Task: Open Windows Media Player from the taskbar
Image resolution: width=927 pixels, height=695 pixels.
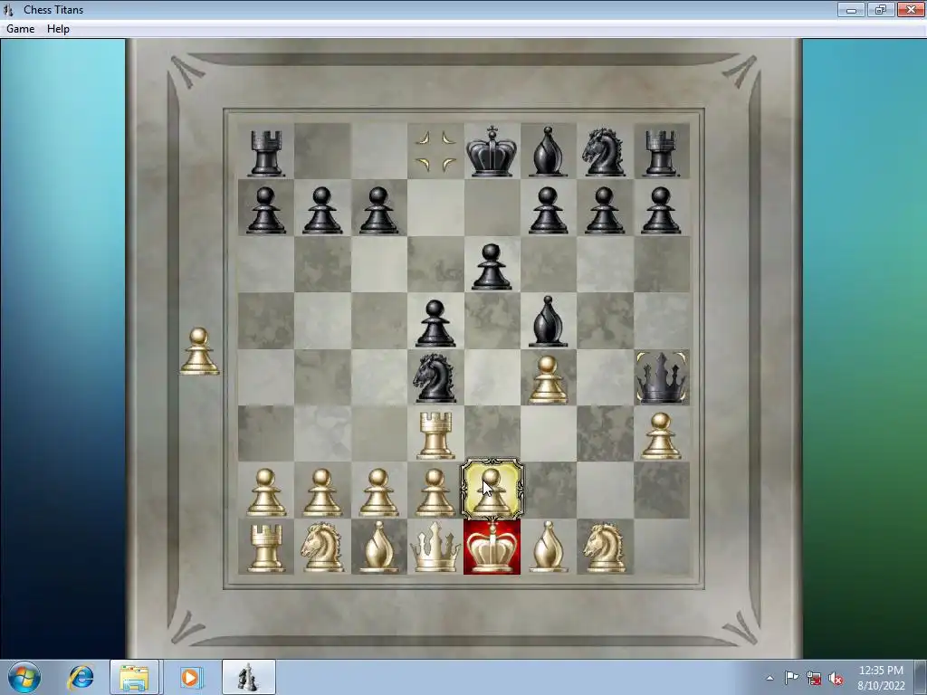Action: [x=190, y=677]
